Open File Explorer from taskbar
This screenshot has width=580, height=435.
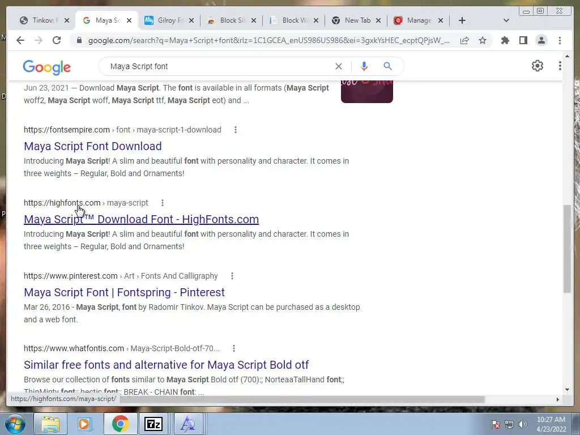50,424
